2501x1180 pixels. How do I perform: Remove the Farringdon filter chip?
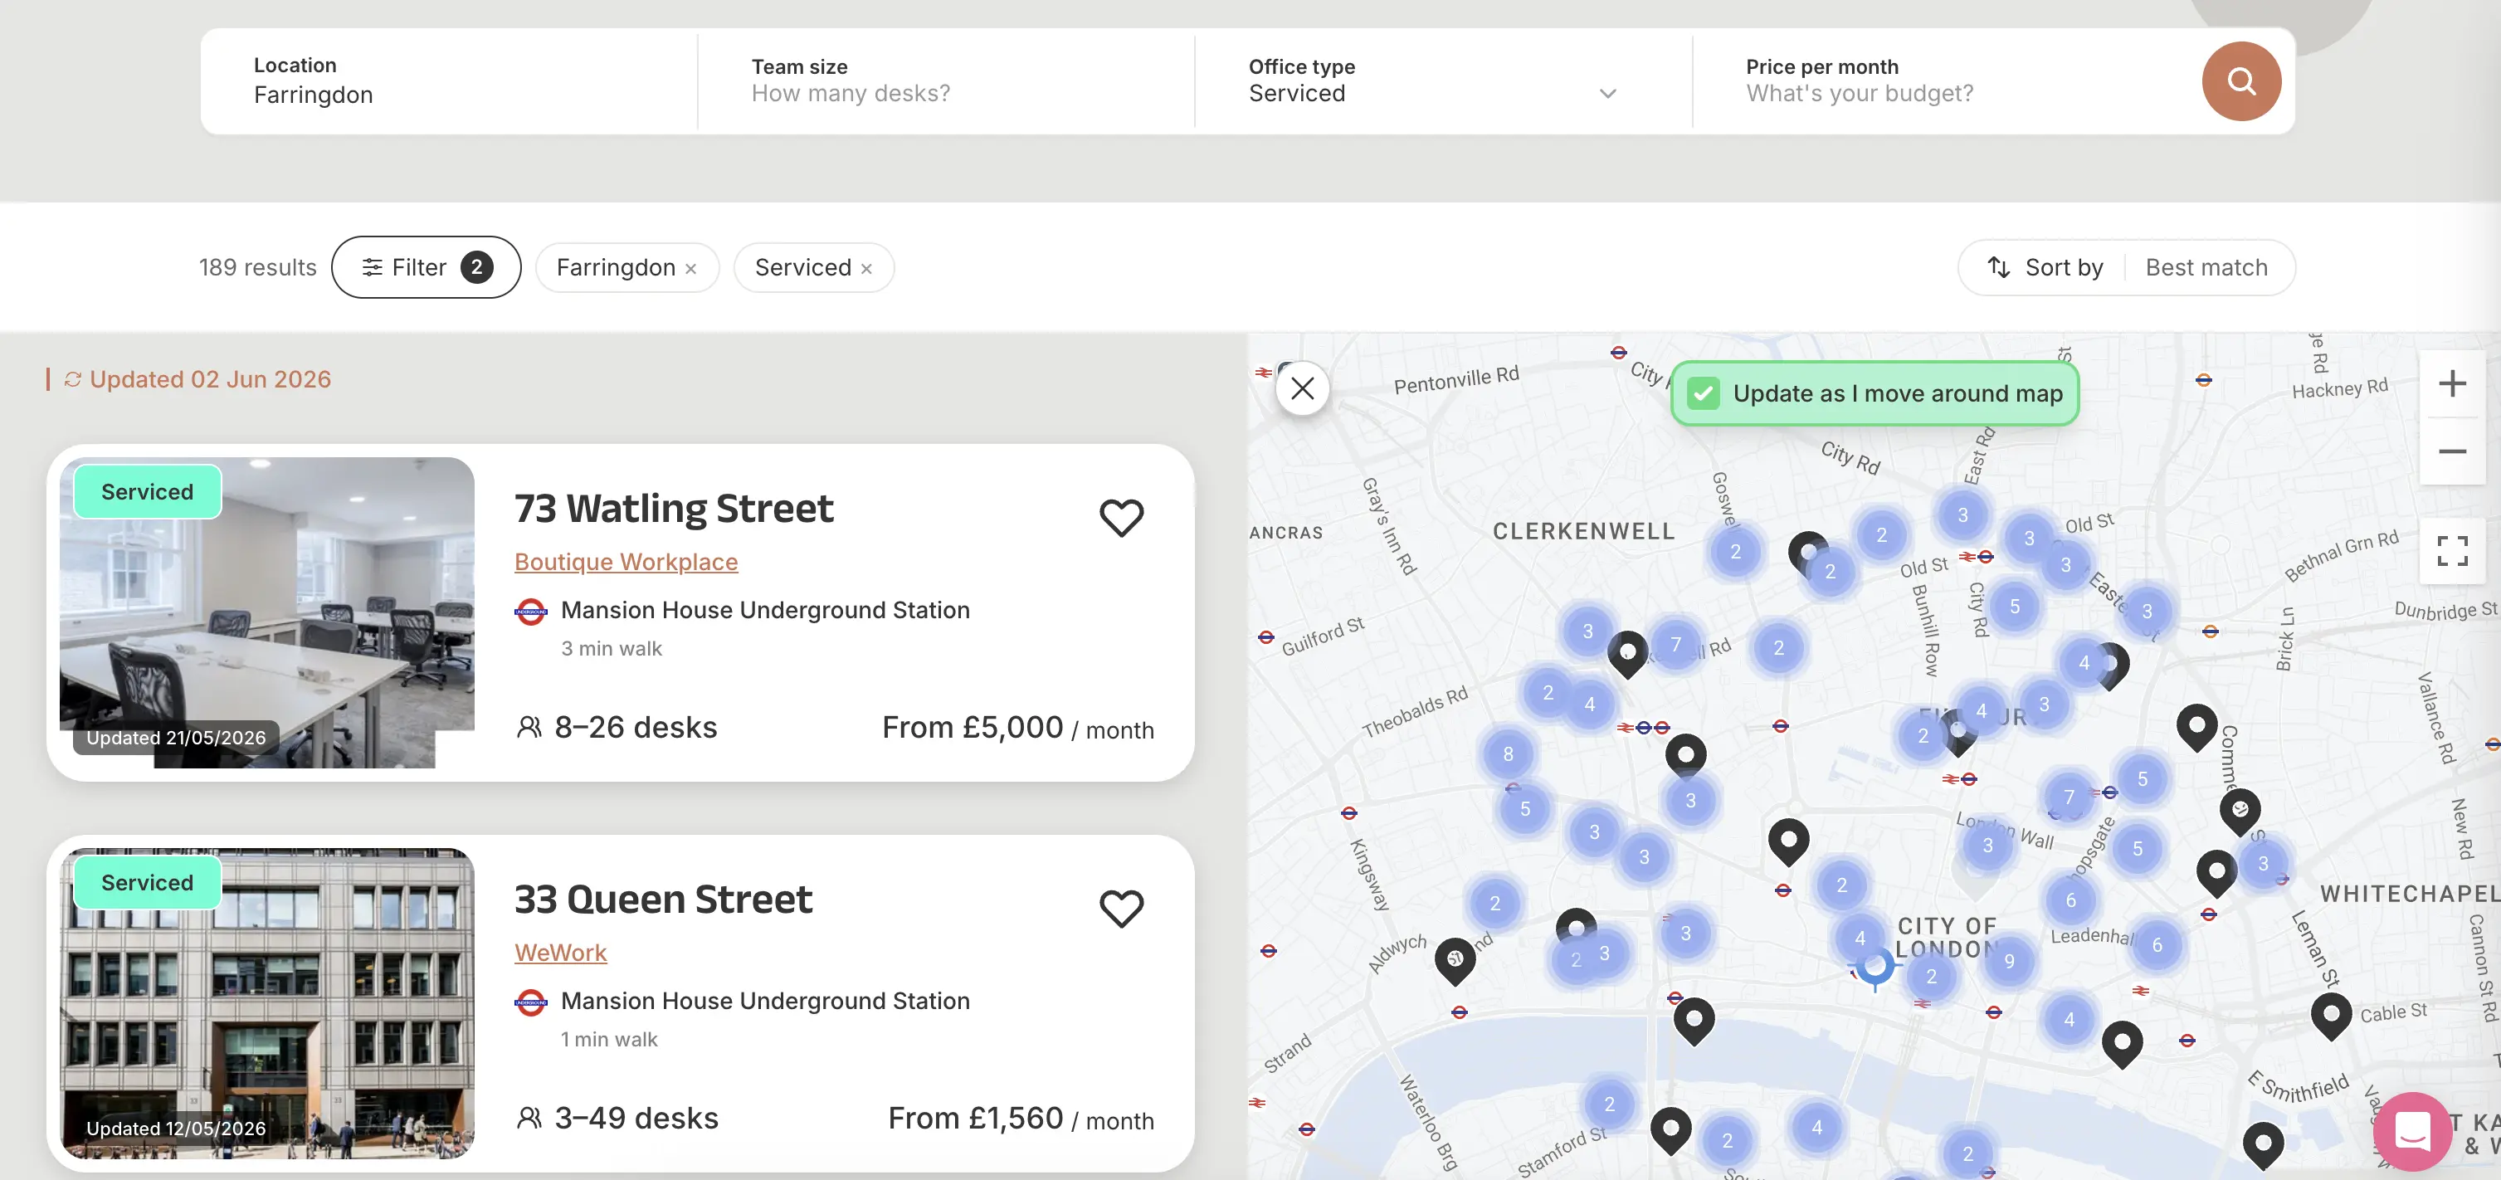[690, 269]
